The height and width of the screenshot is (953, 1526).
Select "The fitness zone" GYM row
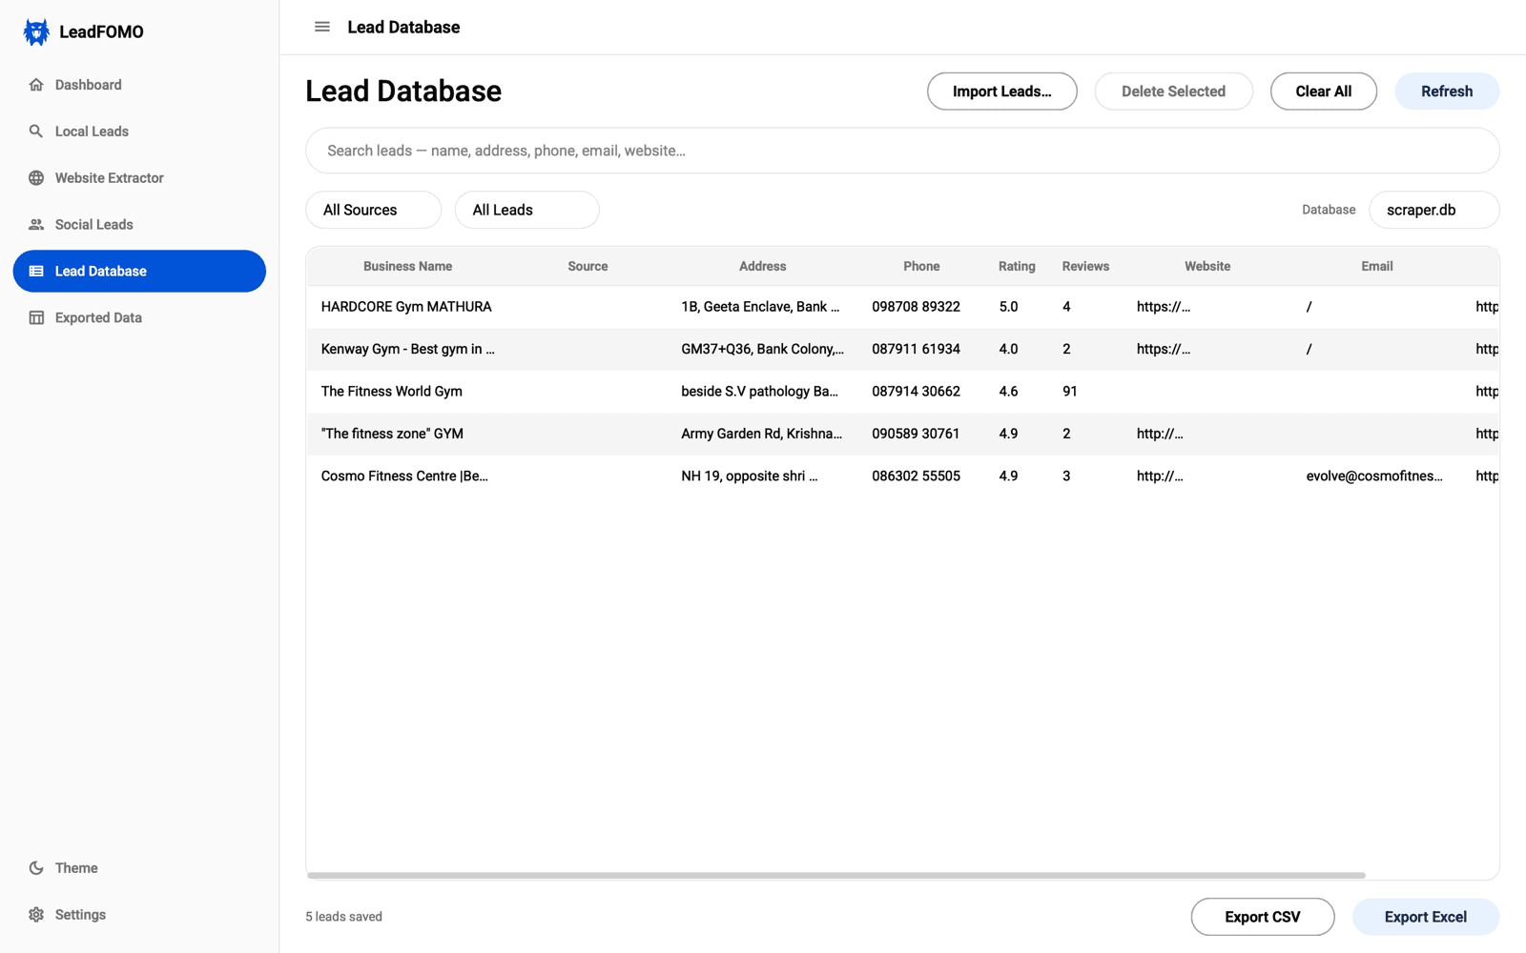902,434
